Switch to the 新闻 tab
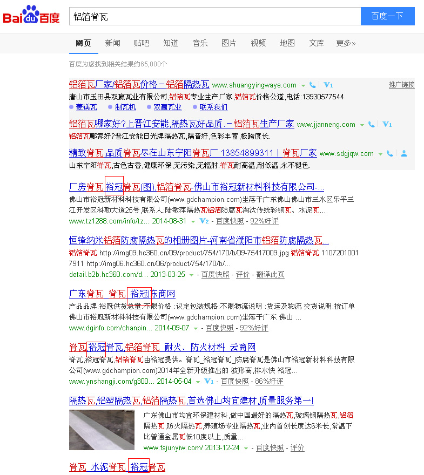Image resolution: width=424 pixels, height=475 pixels. point(113,43)
